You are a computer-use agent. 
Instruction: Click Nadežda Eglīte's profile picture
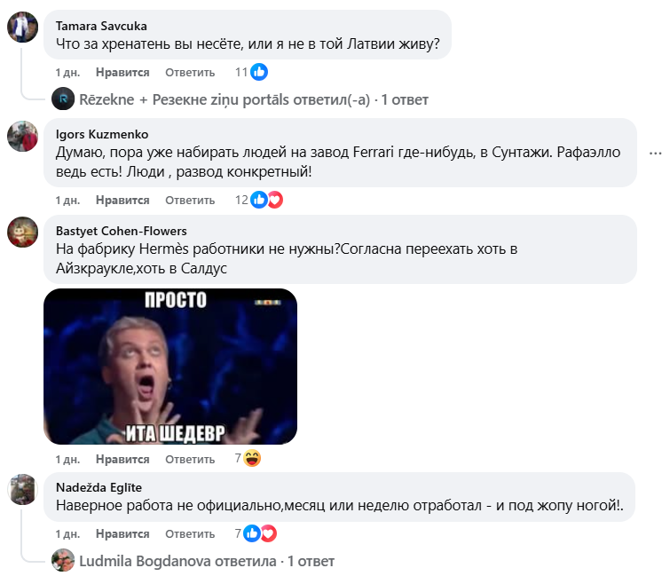click(22, 489)
